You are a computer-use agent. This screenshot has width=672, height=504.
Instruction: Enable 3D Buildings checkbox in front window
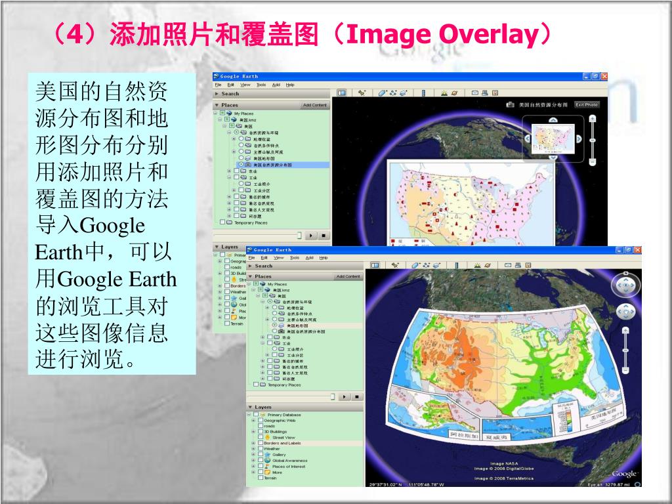coord(260,432)
